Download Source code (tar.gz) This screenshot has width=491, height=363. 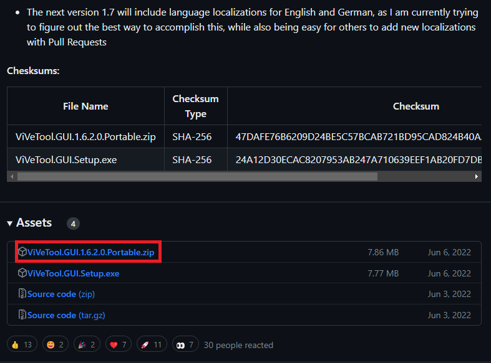[x=66, y=315]
